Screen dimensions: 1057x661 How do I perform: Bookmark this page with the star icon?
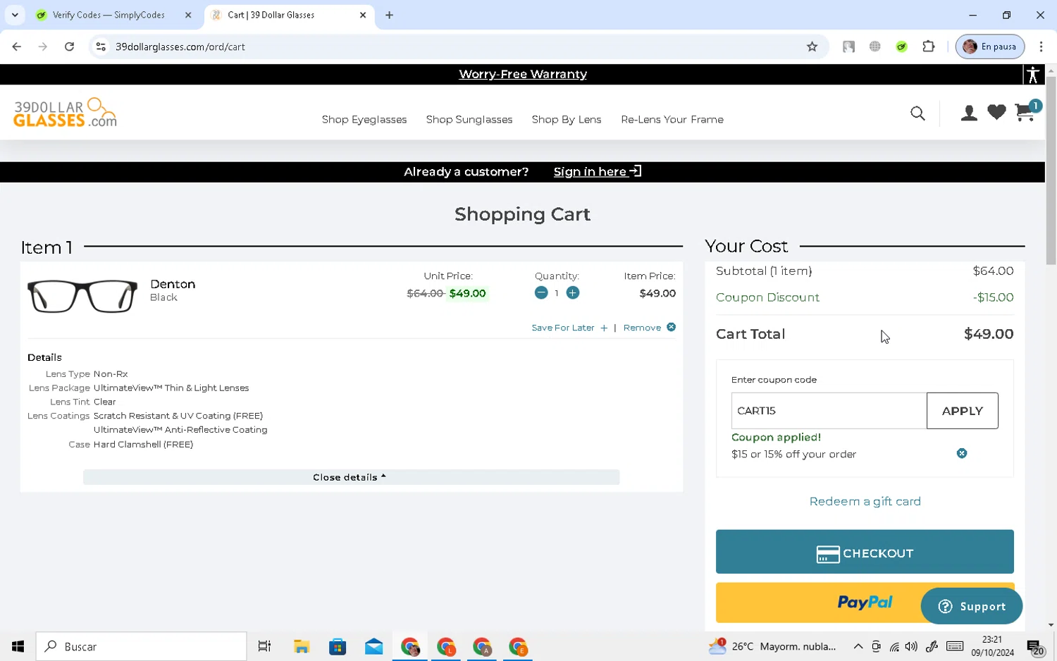812,47
